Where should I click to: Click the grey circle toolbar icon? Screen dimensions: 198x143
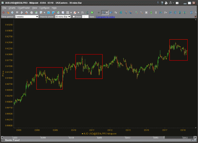point(31,12)
